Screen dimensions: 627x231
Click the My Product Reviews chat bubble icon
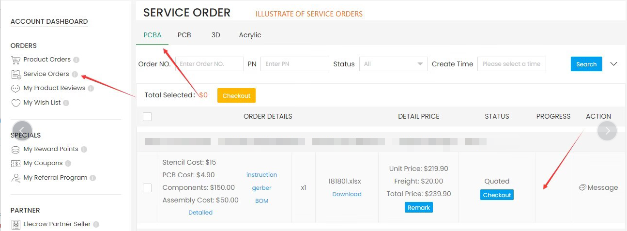coord(15,89)
